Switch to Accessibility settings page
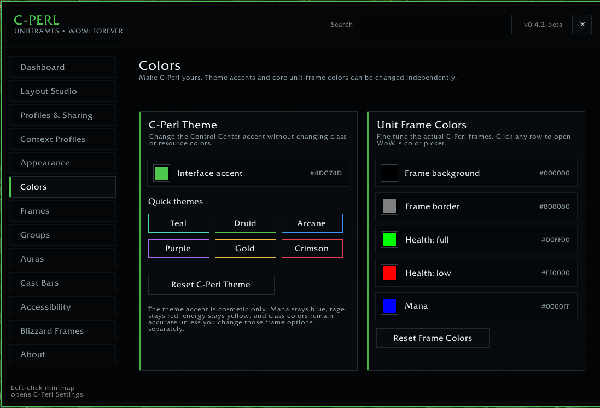 click(x=63, y=307)
